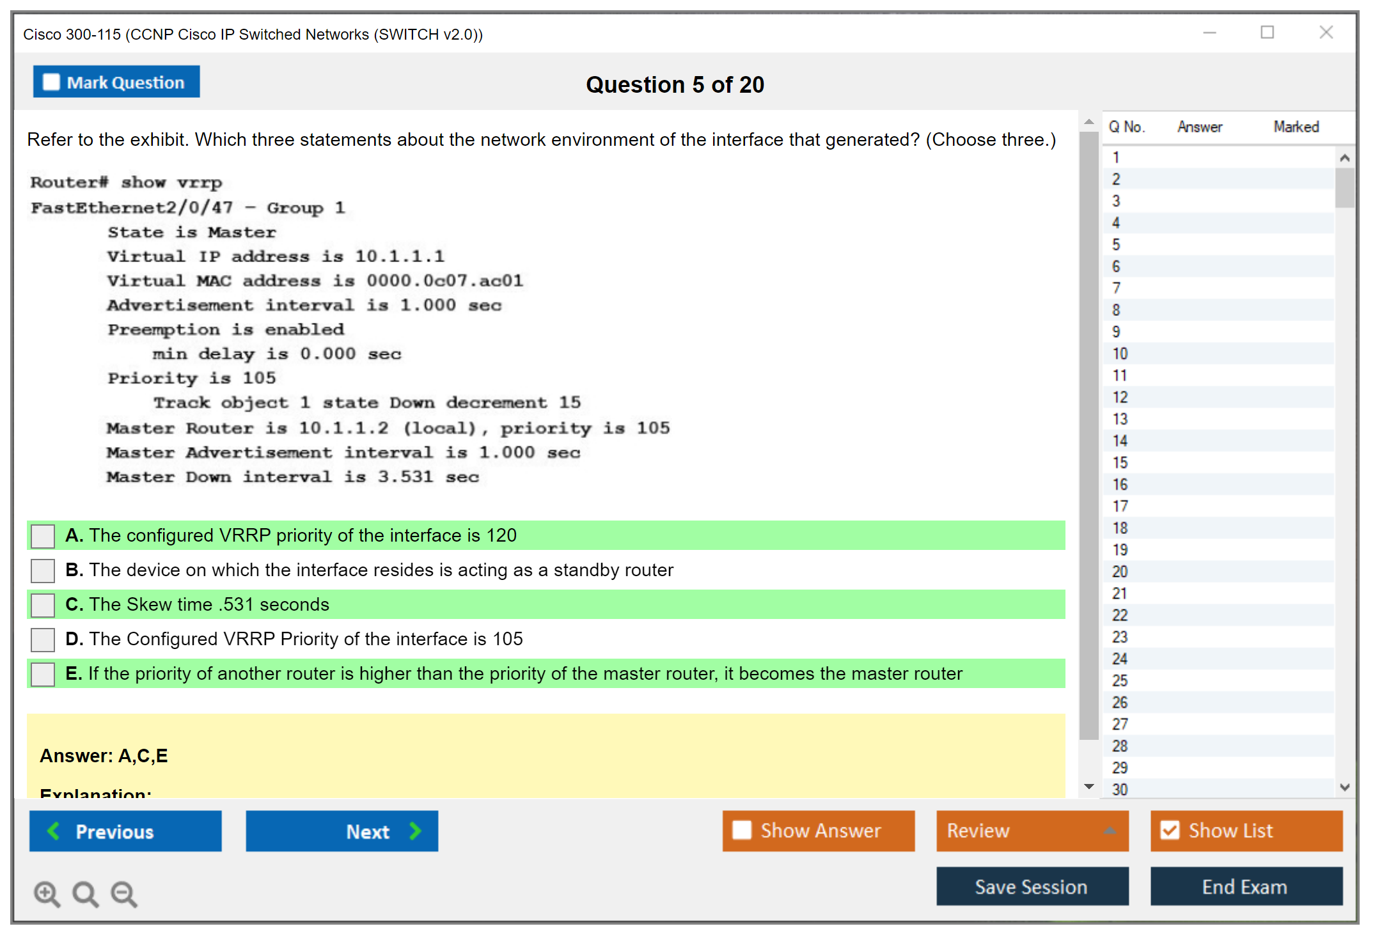Click the question pane vertical scrollbar

pos(1088,435)
